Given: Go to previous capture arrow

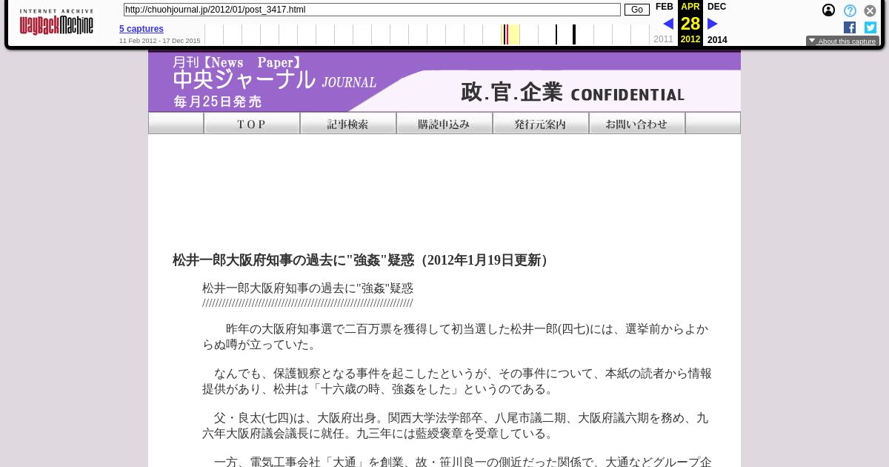Looking at the screenshot, I should (x=668, y=24).
